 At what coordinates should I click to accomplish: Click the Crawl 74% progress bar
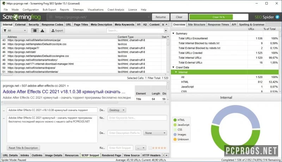(219, 17)
